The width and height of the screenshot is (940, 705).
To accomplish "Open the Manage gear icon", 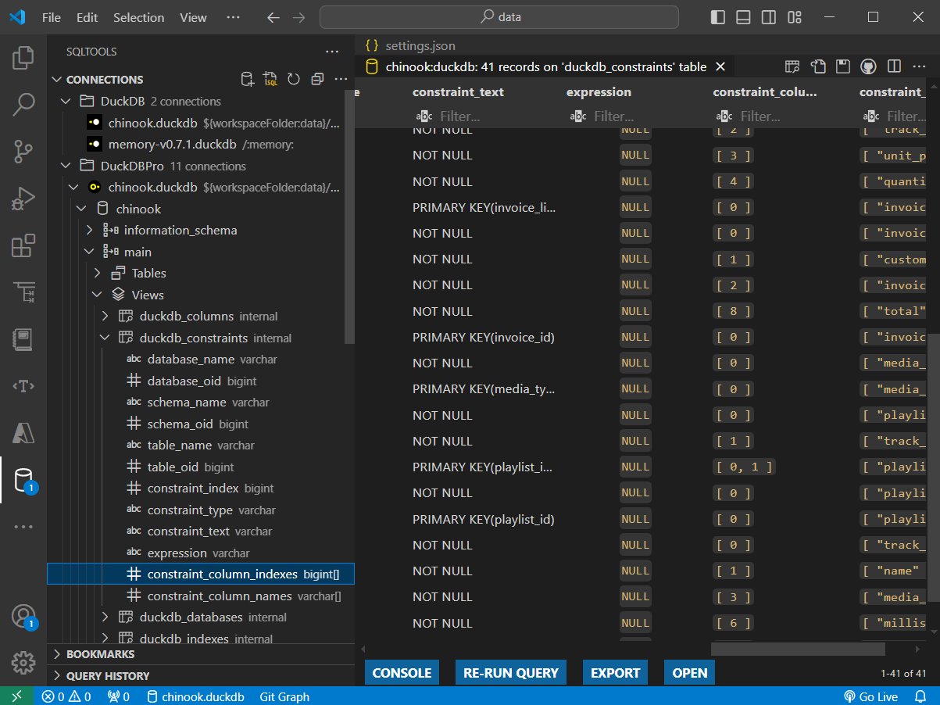I will tap(23, 663).
